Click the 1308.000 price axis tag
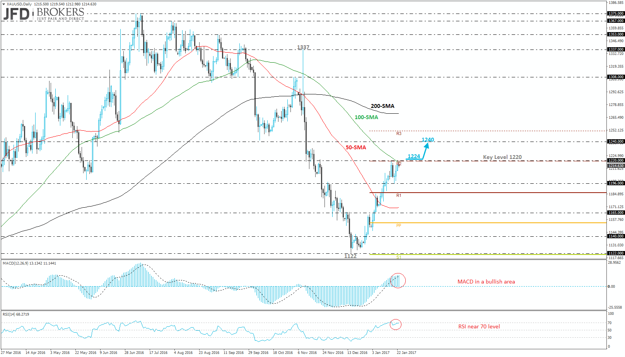This screenshot has width=625, height=357. pos(616,77)
